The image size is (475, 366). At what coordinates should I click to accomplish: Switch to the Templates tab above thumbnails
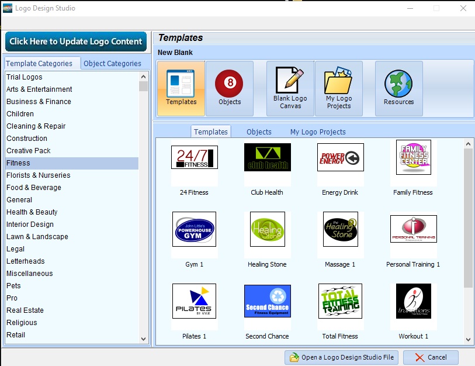point(211,132)
